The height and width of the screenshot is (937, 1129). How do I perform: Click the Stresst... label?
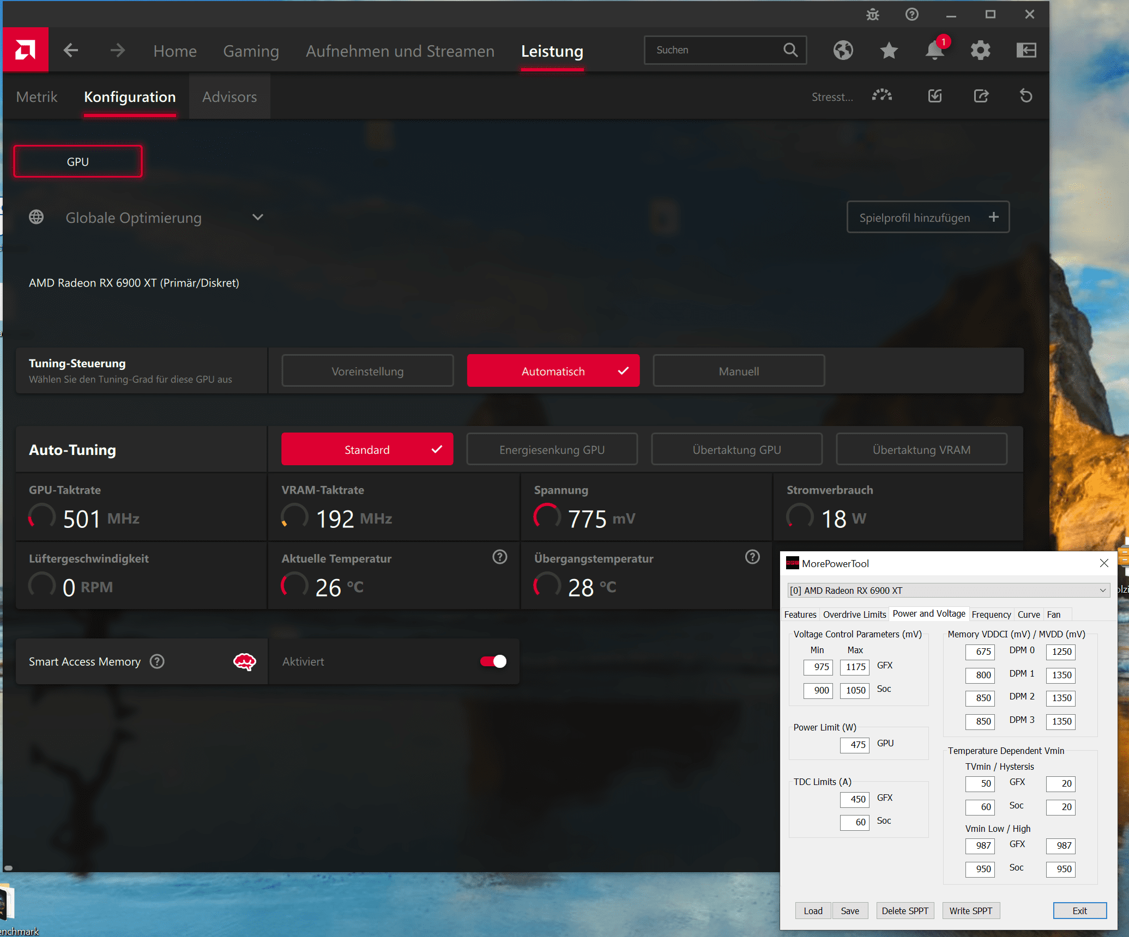832,97
